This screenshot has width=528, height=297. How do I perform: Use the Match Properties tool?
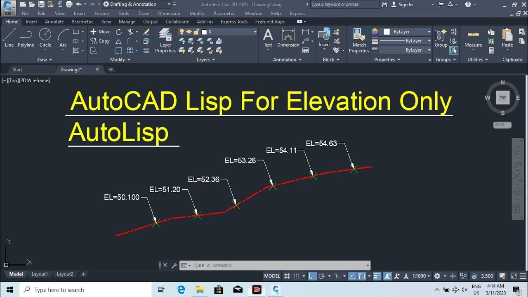pos(359,40)
